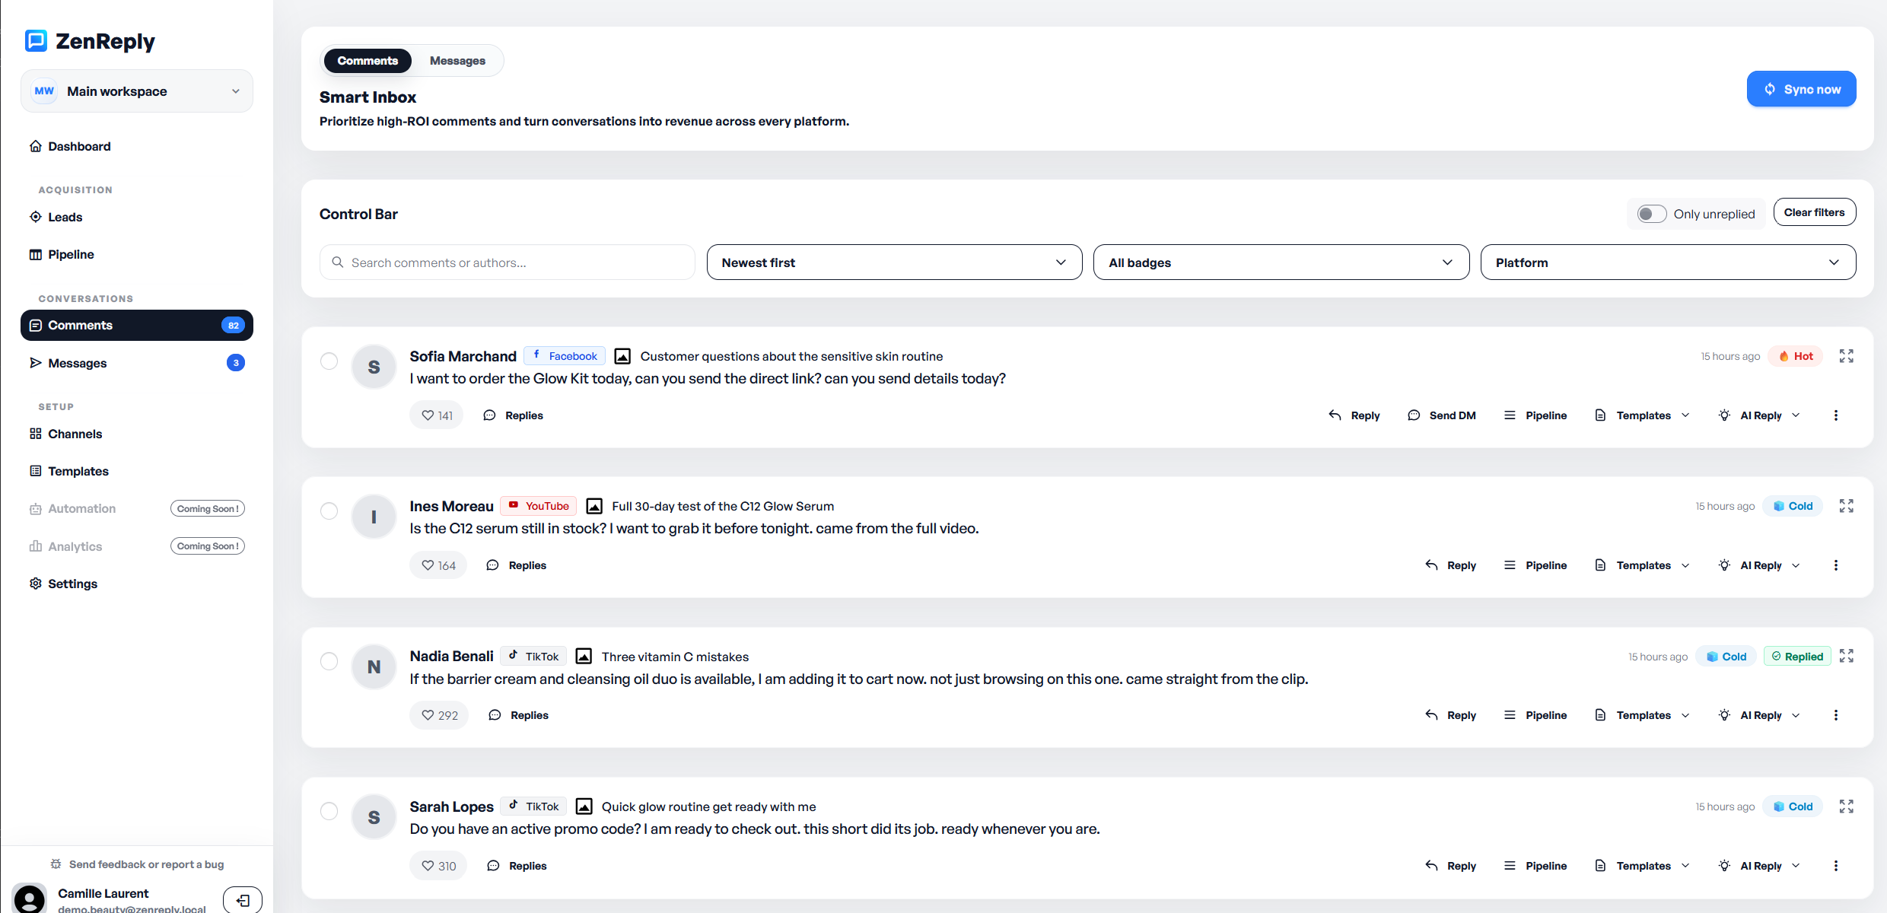Open the All badges filter dropdown
This screenshot has height=913, width=1887.
click(x=1281, y=262)
